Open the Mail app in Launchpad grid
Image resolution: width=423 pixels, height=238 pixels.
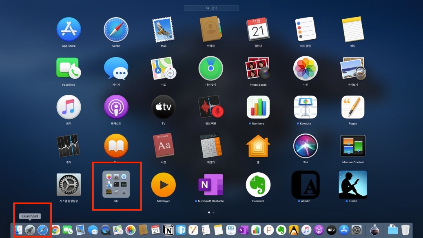coord(163,30)
